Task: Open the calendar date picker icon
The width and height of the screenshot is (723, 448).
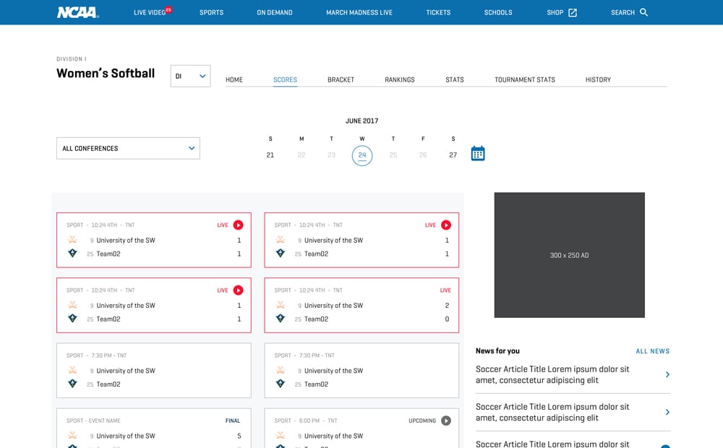Action: (x=478, y=153)
